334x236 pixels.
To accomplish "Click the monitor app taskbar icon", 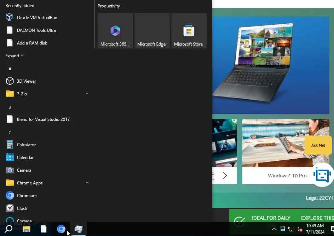I will [79, 229].
